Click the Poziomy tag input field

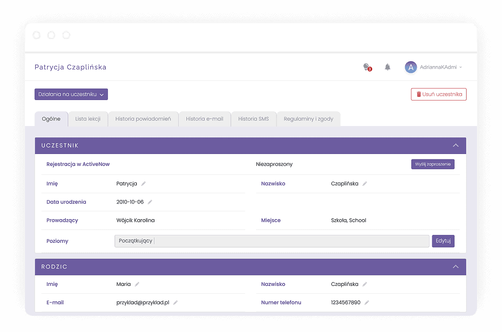tap(289, 241)
